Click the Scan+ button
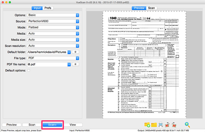 (52, 125)
